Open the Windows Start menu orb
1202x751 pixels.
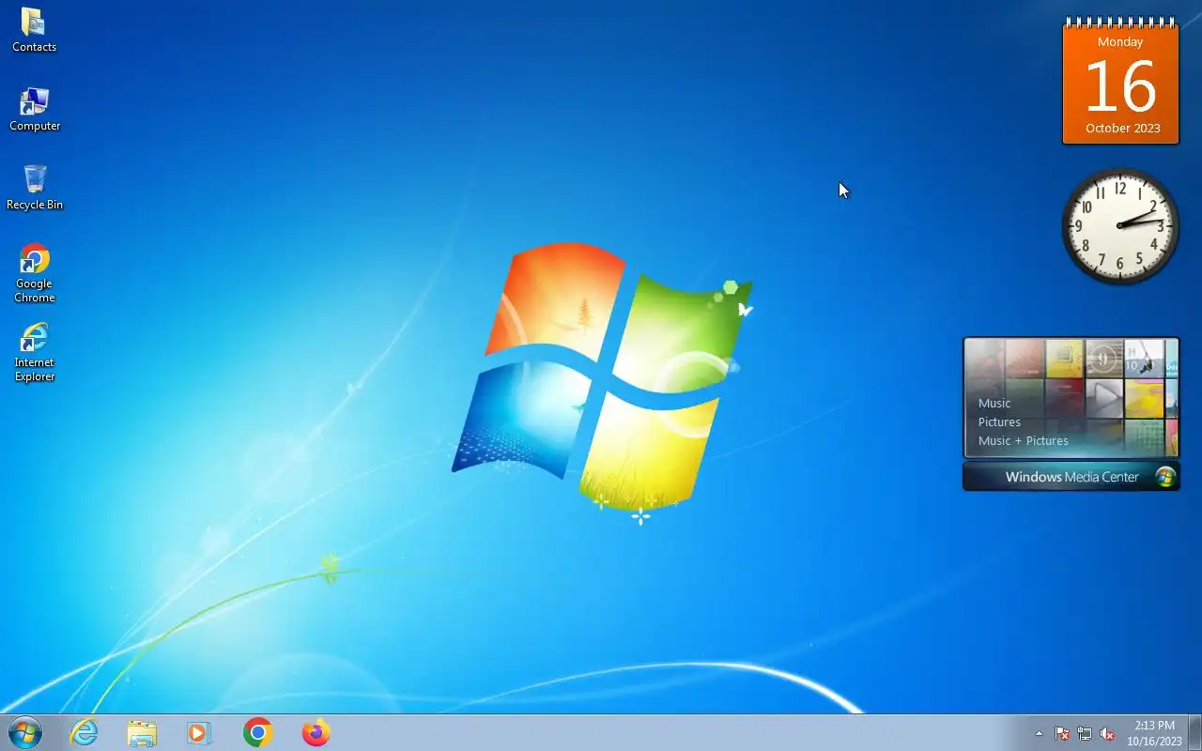25,732
